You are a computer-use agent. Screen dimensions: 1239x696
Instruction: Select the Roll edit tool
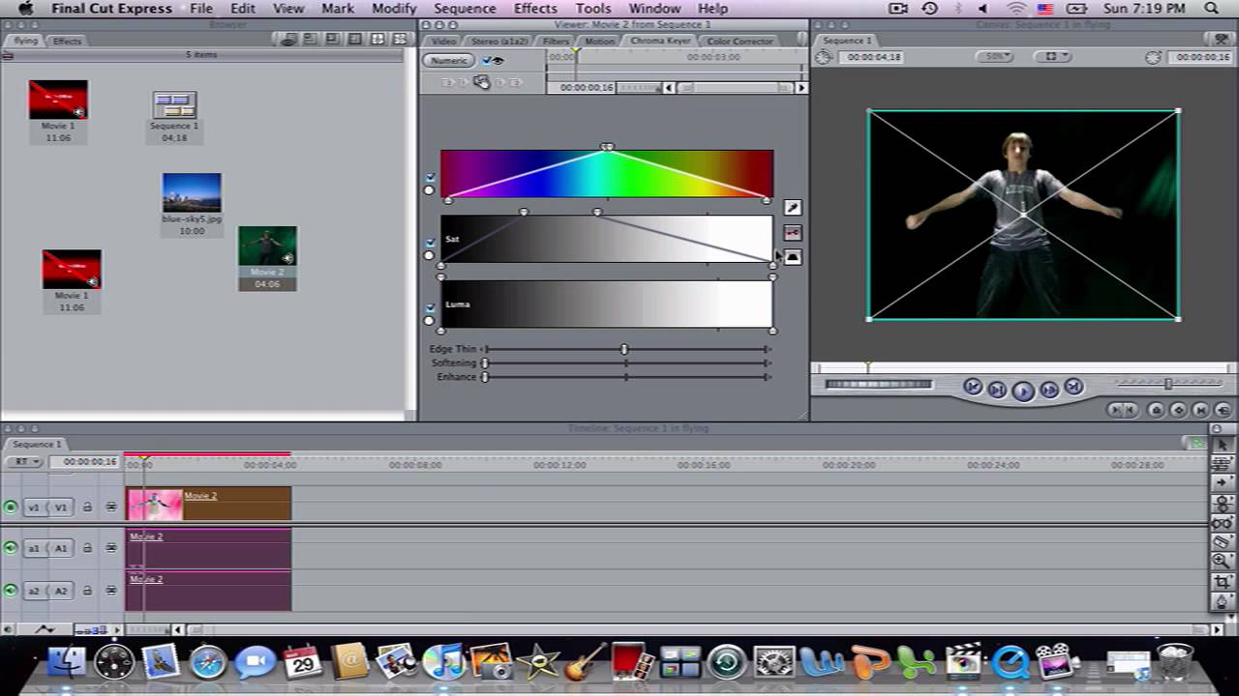click(1223, 503)
